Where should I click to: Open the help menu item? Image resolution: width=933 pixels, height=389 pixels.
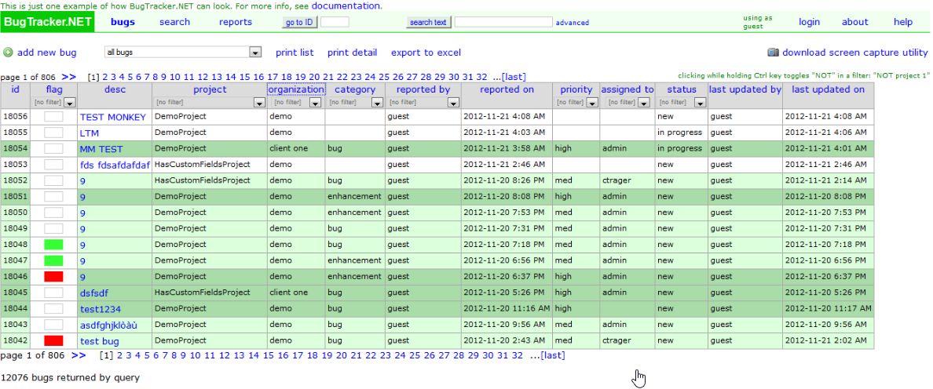click(902, 23)
